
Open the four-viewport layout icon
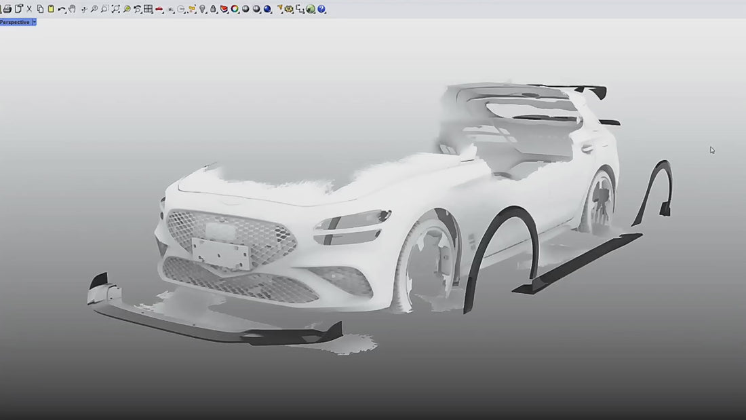pos(148,9)
